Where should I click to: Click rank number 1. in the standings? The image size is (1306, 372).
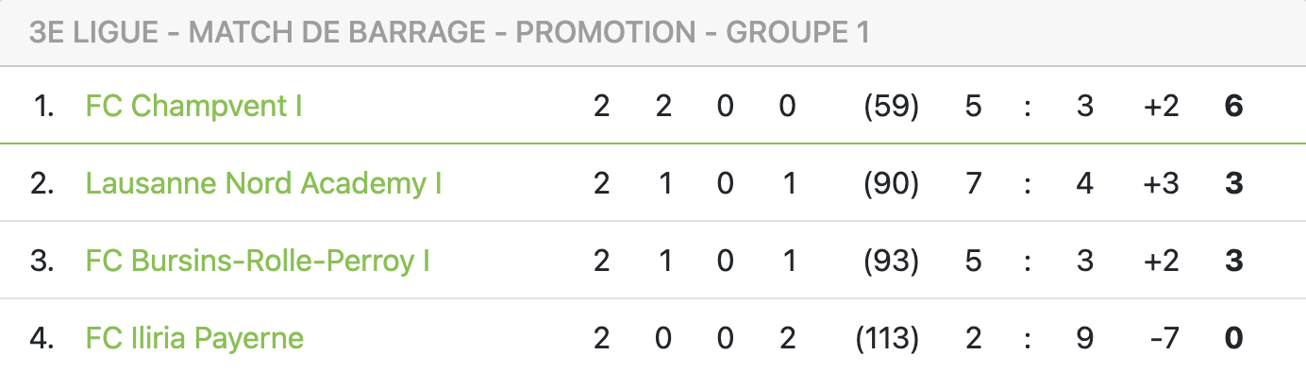tap(43, 106)
